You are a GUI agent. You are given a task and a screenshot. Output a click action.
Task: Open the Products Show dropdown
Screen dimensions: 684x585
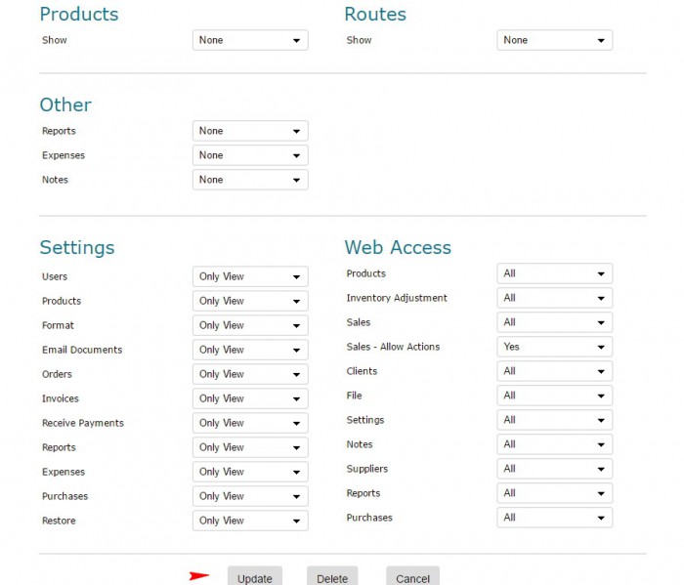(250, 40)
